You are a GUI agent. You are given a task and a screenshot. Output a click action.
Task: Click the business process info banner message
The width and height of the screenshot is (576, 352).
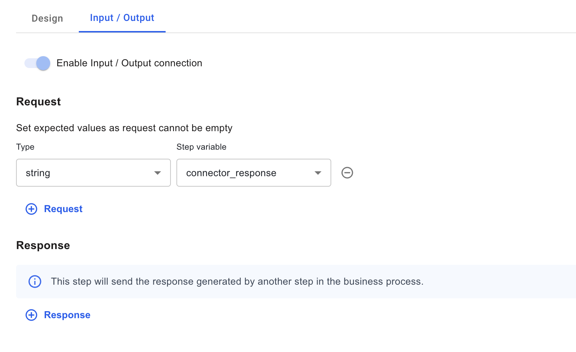pos(237,282)
